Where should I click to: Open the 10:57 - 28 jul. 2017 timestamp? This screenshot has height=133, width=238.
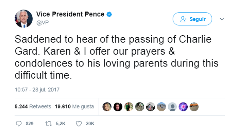click(37, 90)
